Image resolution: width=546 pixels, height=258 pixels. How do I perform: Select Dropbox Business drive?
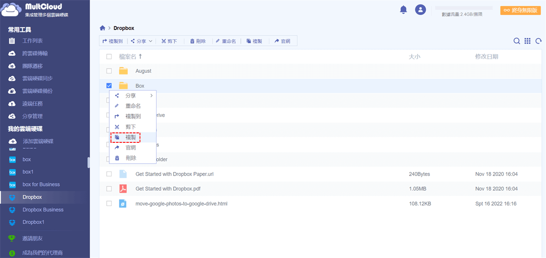43,210
